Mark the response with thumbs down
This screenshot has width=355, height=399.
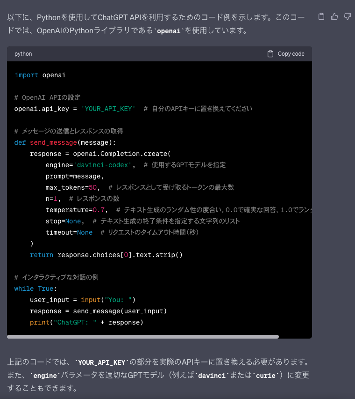click(x=347, y=17)
